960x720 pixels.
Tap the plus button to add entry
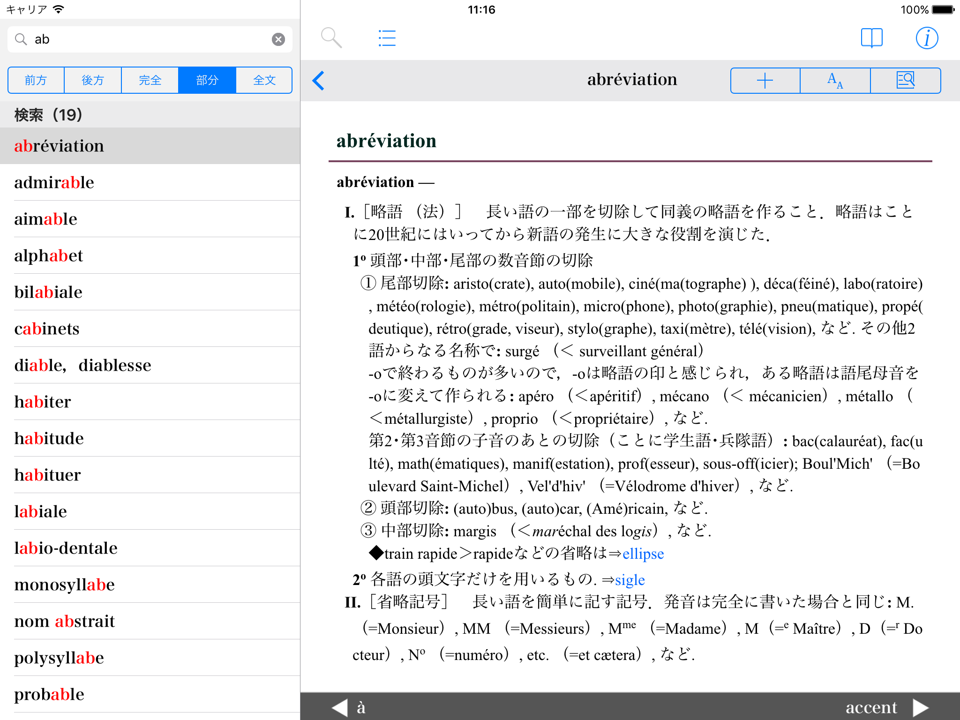(x=765, y=81)
